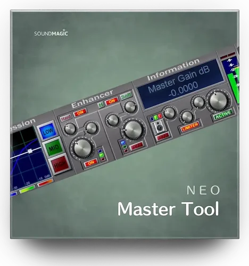Toggle the OFF switch under the speaker icon
249x266 pixels.
(x=162, y=137)
